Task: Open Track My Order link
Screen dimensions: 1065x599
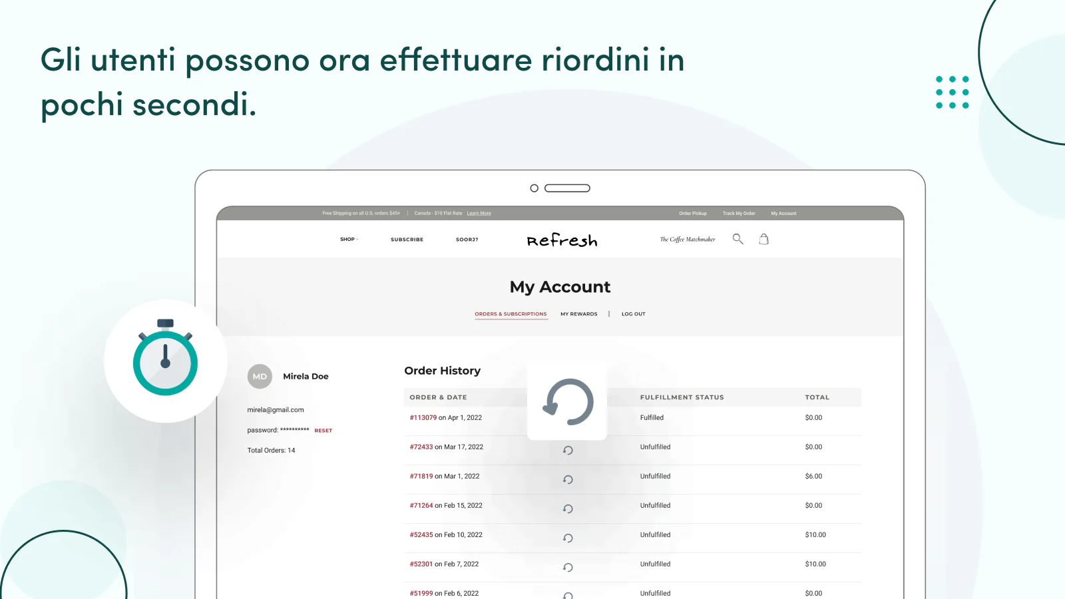Action: point(739,214)
